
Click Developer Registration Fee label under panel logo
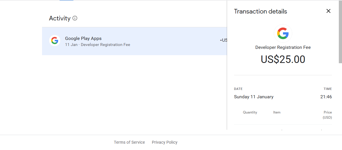click(x=283, y=47)
